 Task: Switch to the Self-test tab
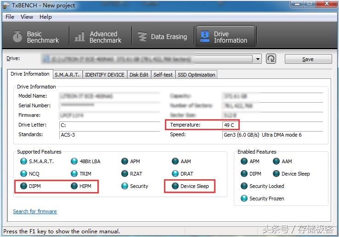tap(163, 75)
